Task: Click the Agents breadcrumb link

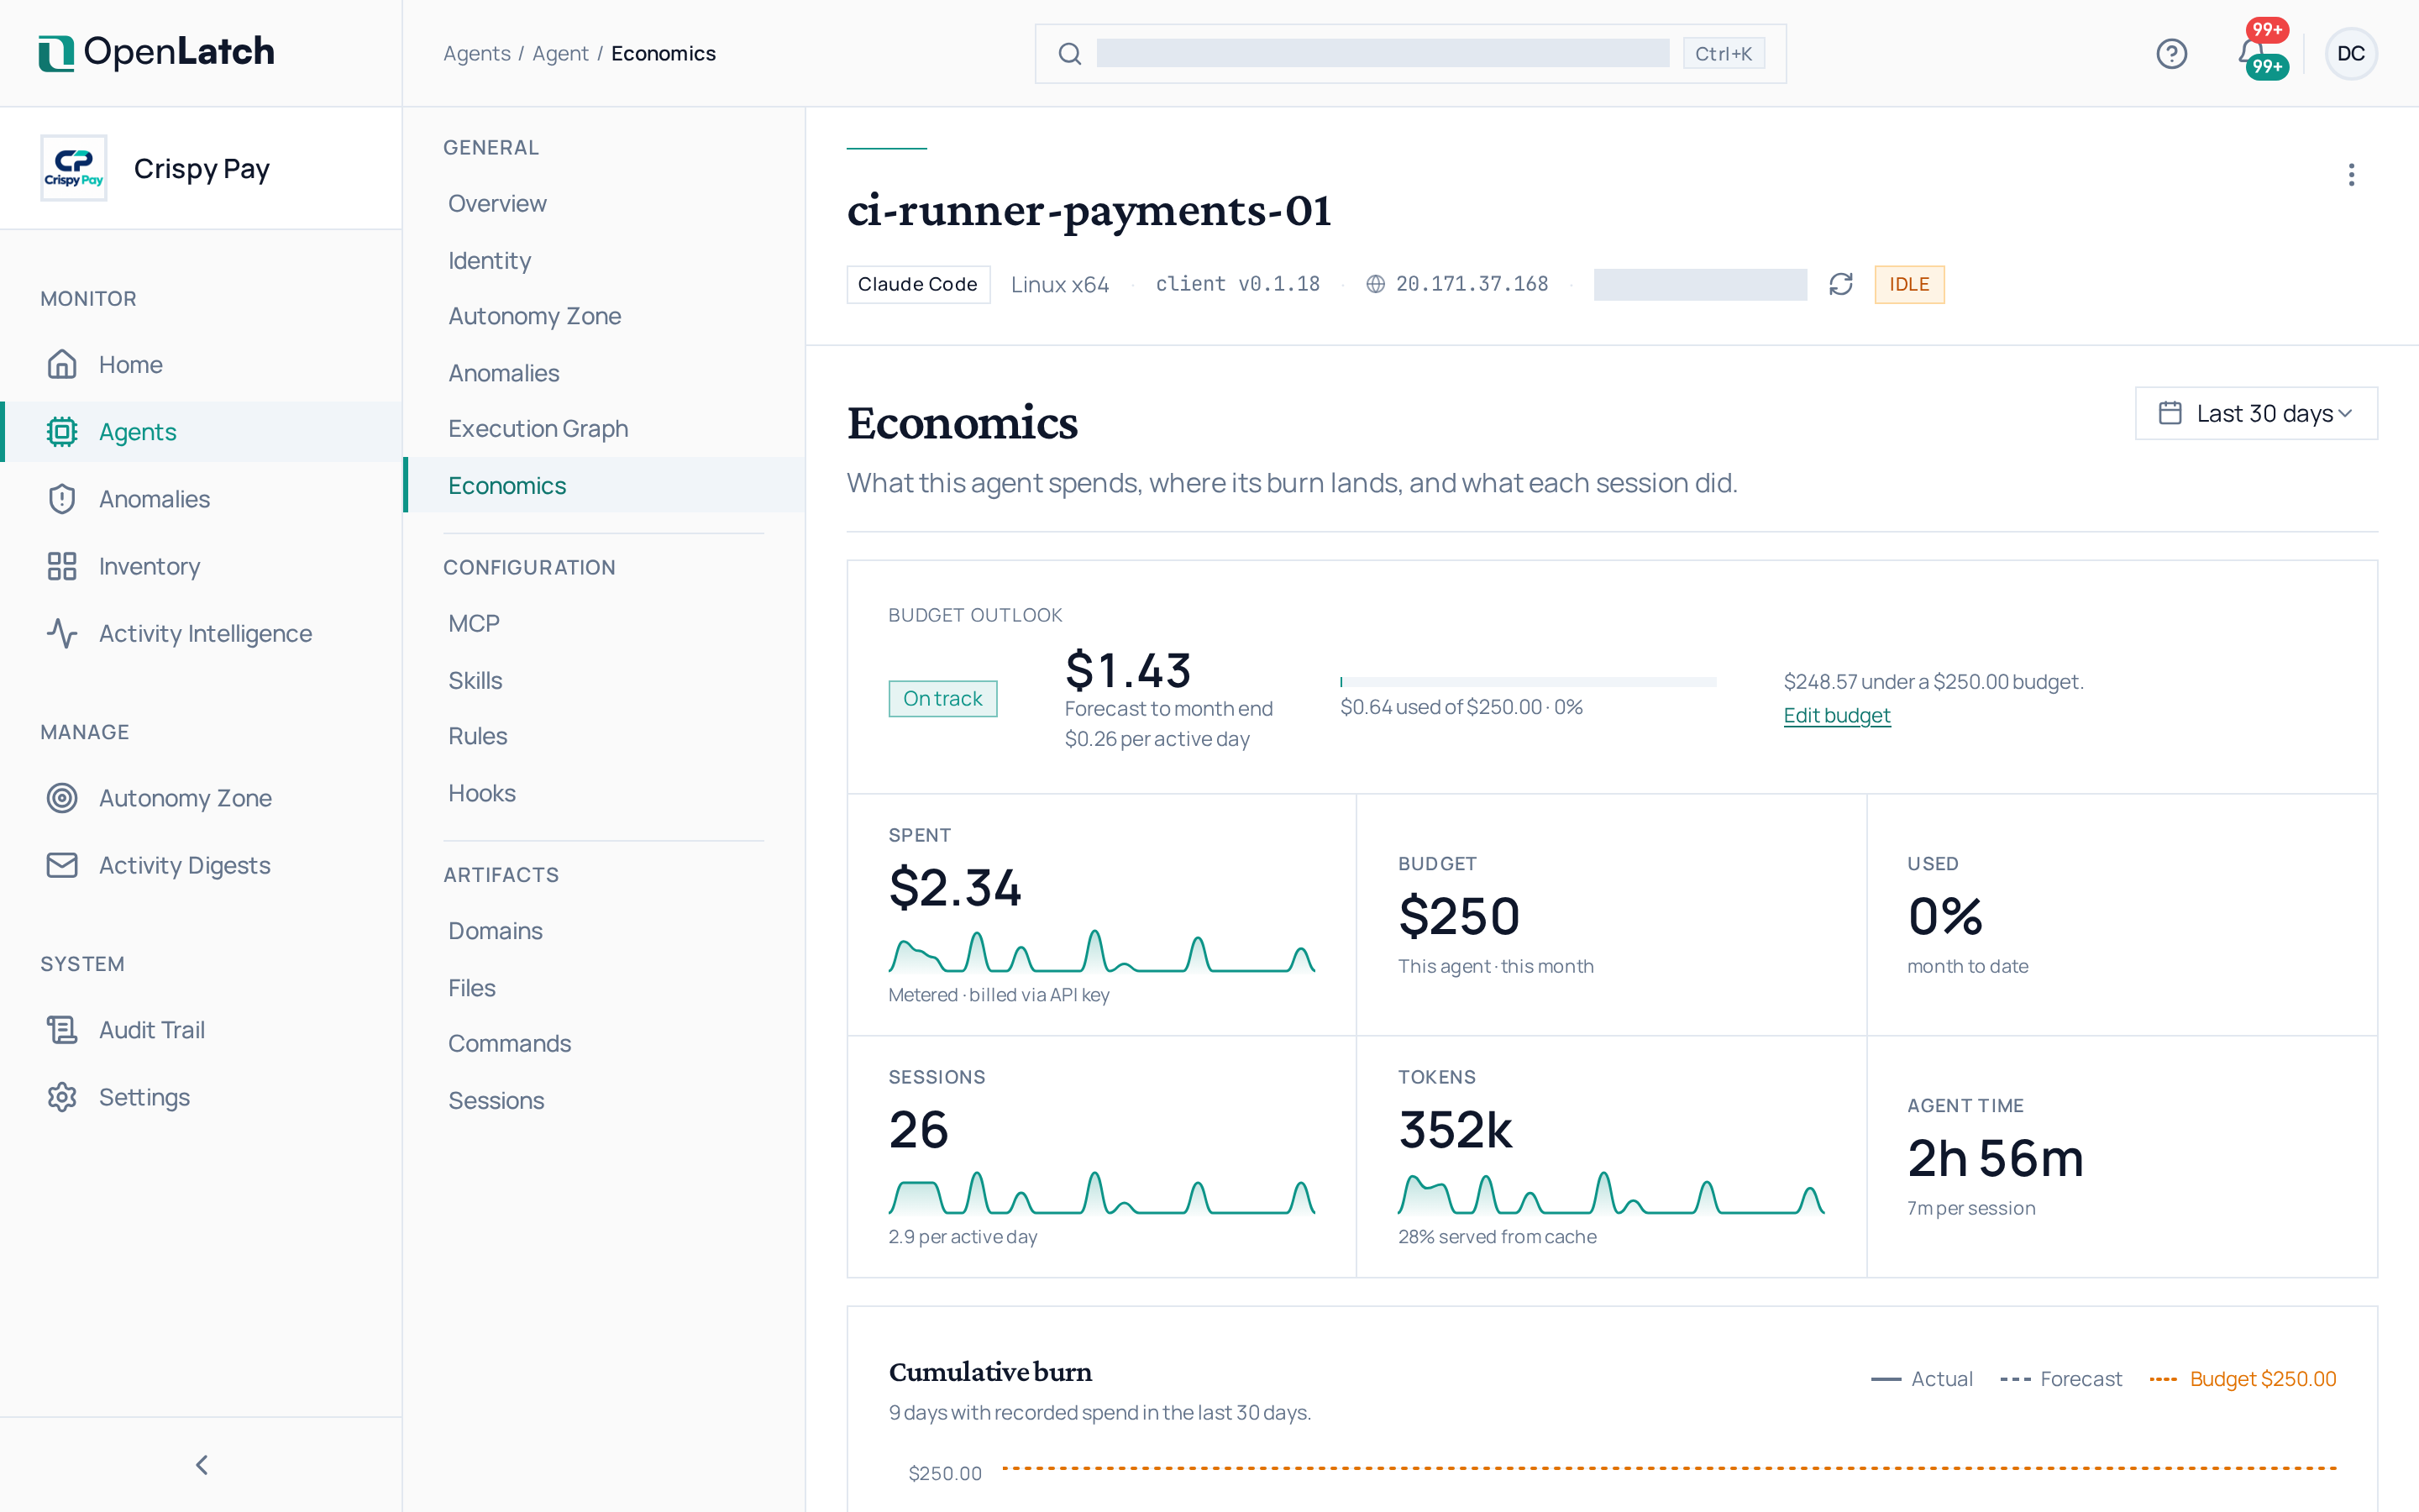Action: pos(477,54)
